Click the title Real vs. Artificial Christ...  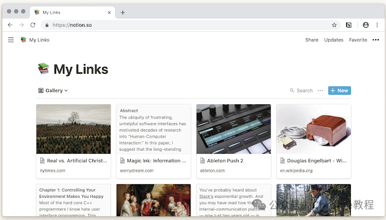[77, 161]
